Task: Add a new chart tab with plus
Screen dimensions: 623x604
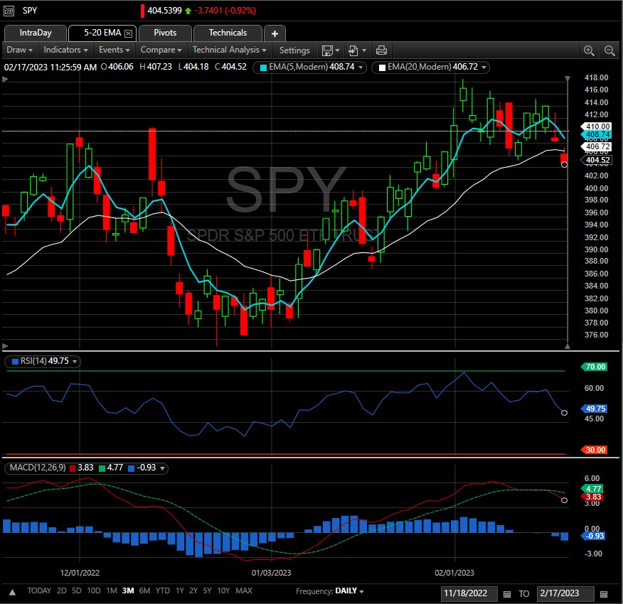Action: (x=275, y=33)
